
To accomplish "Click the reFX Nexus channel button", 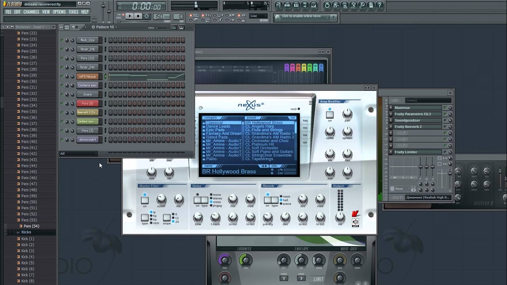I will pos(88,76).
